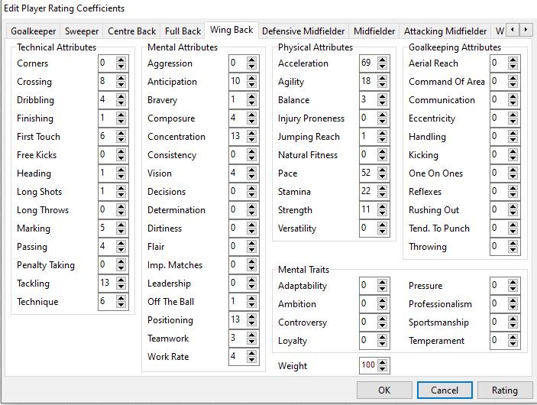Click OK to save coefficients
The height and width of the screenshot is (405, 537).
coord(384,390)
